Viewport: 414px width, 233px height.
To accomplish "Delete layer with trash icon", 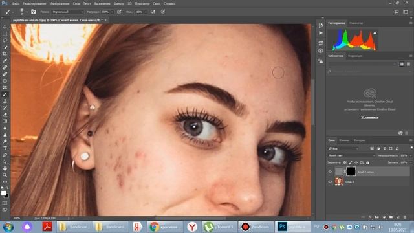I will coord(405,217).
